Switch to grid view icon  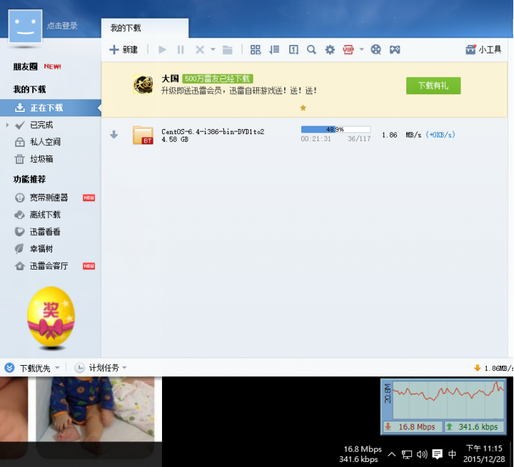click(x=256, y=50)
